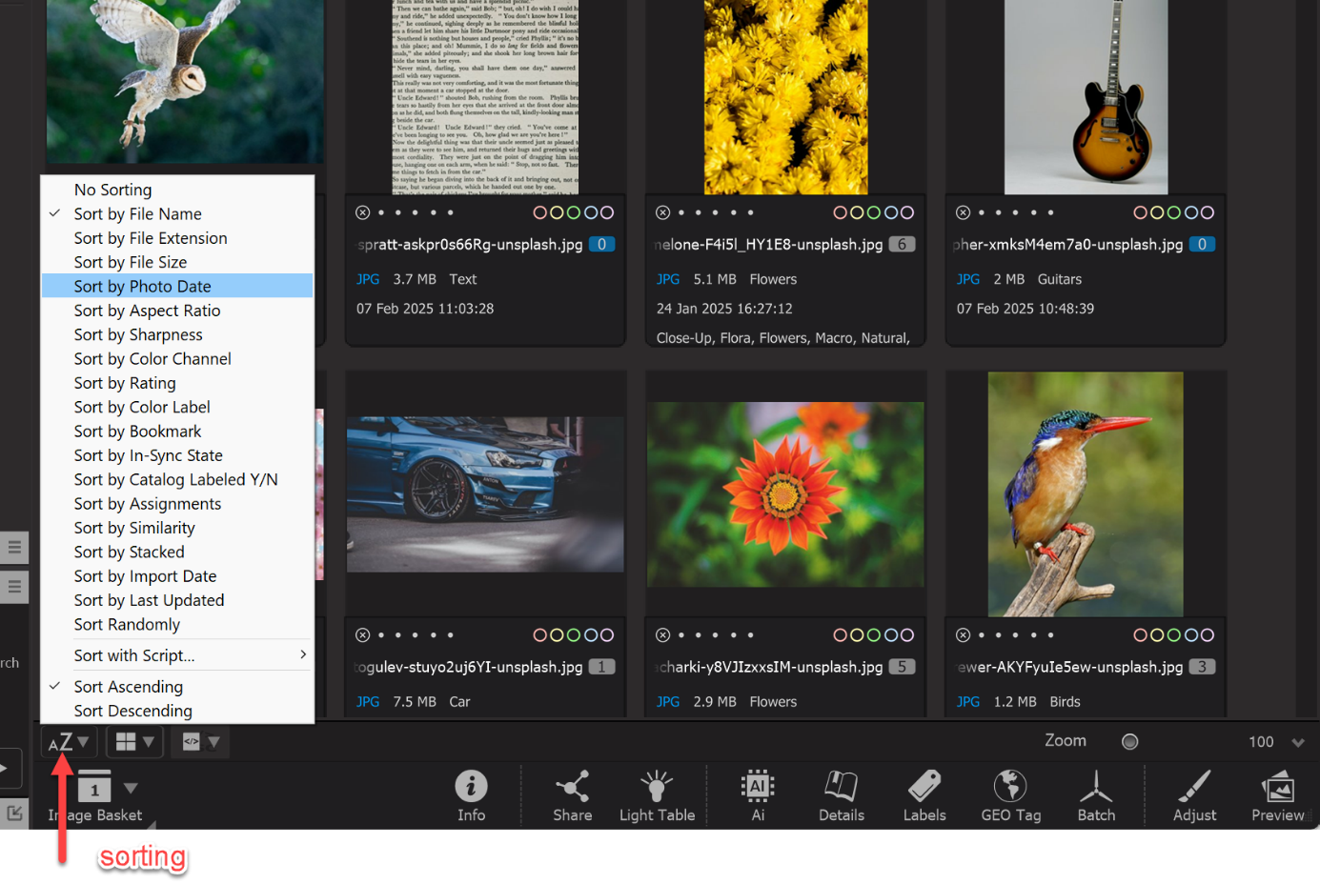The width and height of the screenshot is (1320, 884).
Task: Toggle the purple color label on the Birds card
Action: tap(1207, 635)
